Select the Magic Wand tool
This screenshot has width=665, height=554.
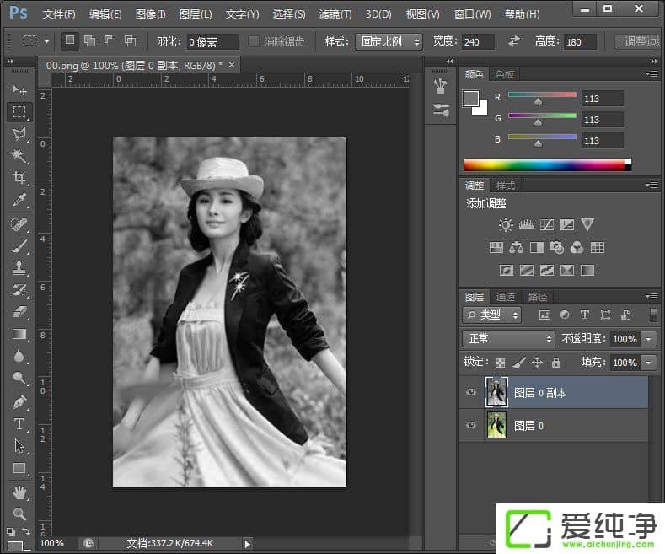click(x=19, y=156)
